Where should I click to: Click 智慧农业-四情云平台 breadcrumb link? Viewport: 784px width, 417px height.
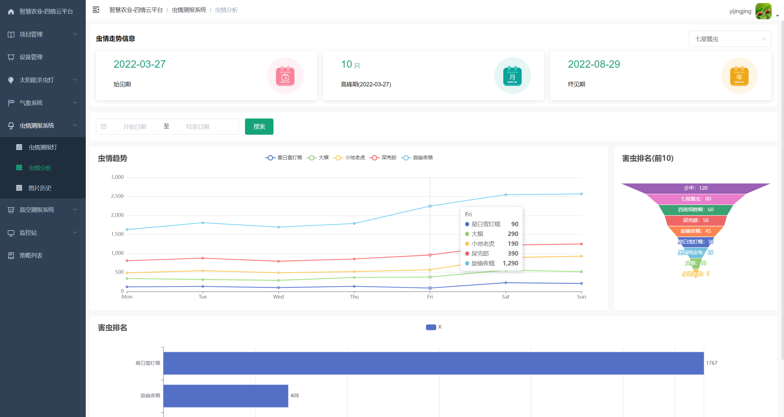click(136, 10)
